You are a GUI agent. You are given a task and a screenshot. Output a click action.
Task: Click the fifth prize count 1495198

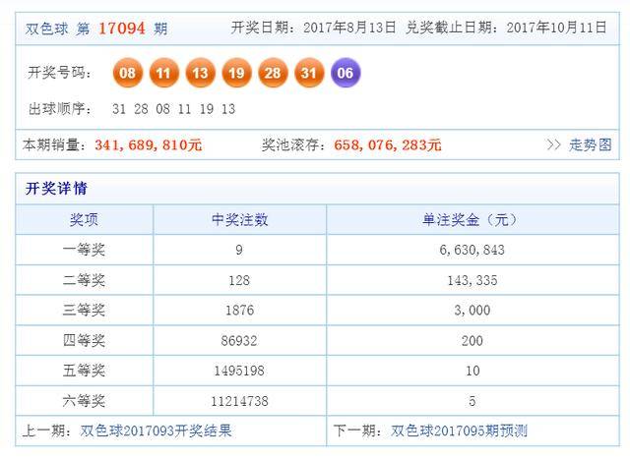(x=239, y=371)
